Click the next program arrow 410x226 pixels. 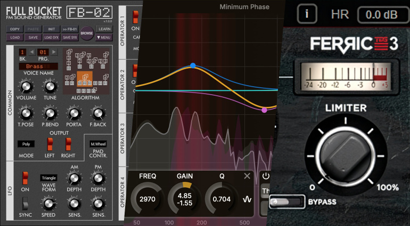tap(55, 52)
